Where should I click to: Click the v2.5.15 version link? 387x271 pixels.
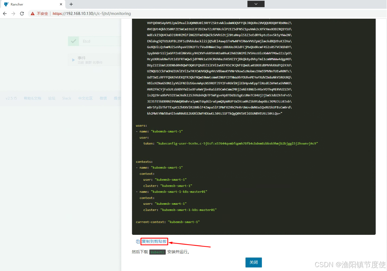[x=11, y=98]
